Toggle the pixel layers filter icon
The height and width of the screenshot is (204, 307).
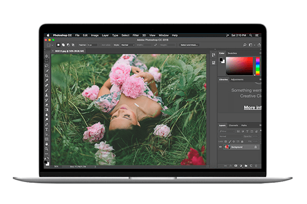tap(238, 131)
